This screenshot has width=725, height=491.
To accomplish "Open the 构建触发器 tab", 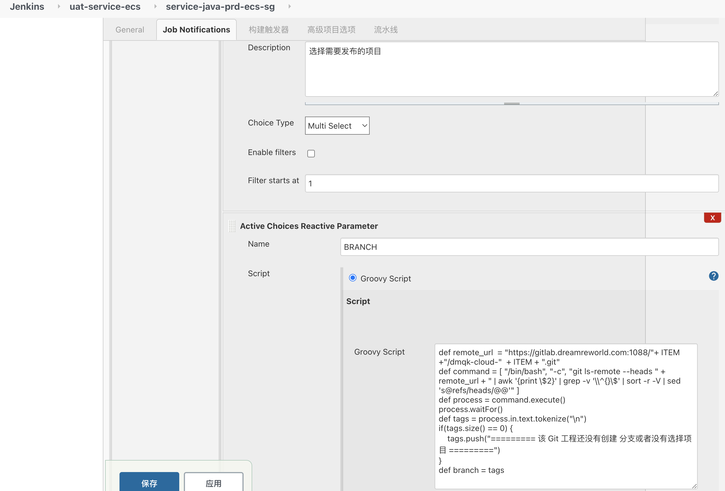I will coord(269,30).
